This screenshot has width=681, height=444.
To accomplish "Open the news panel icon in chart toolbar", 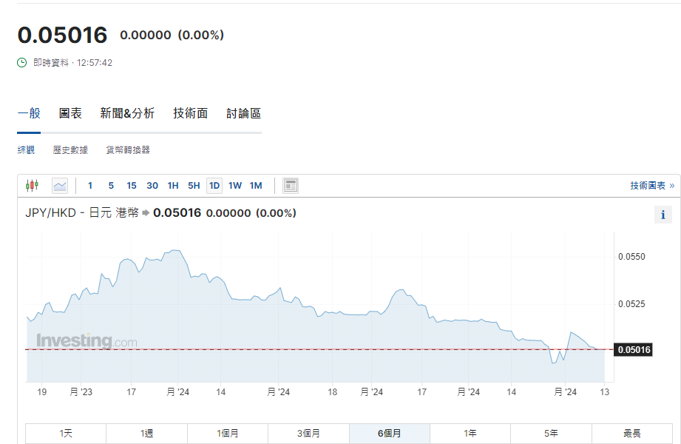I will [x=291, y=186].
